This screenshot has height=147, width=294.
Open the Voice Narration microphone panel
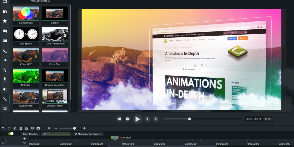click(5, 79)
